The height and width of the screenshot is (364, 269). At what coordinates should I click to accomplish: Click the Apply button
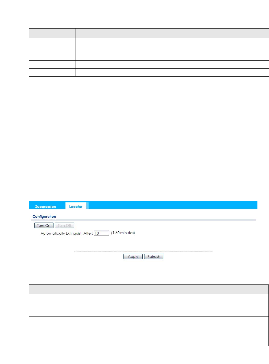point(133,256)
